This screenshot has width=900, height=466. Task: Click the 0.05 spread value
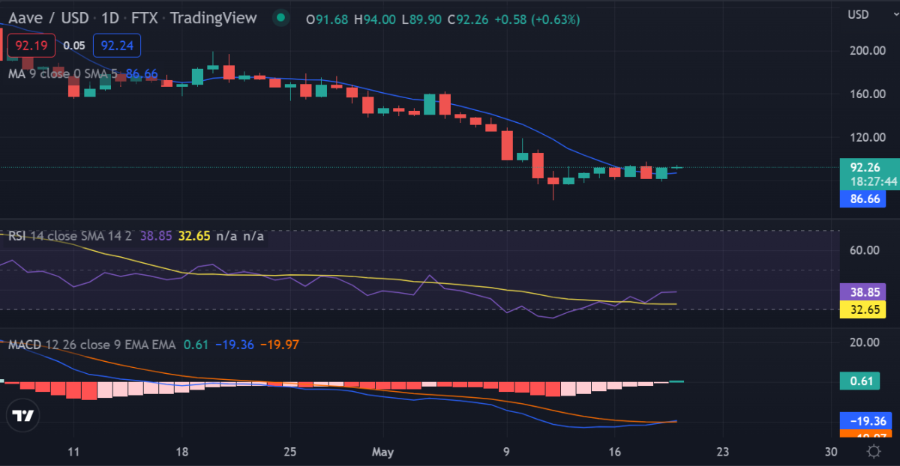pyautogui.click(x=74, y=46)
